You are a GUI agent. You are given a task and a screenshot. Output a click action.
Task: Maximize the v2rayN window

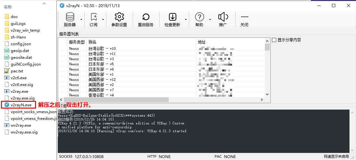(334, 5)
